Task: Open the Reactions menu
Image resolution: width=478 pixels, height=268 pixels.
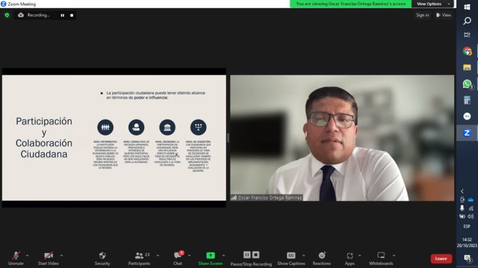Action: point(321,257)
